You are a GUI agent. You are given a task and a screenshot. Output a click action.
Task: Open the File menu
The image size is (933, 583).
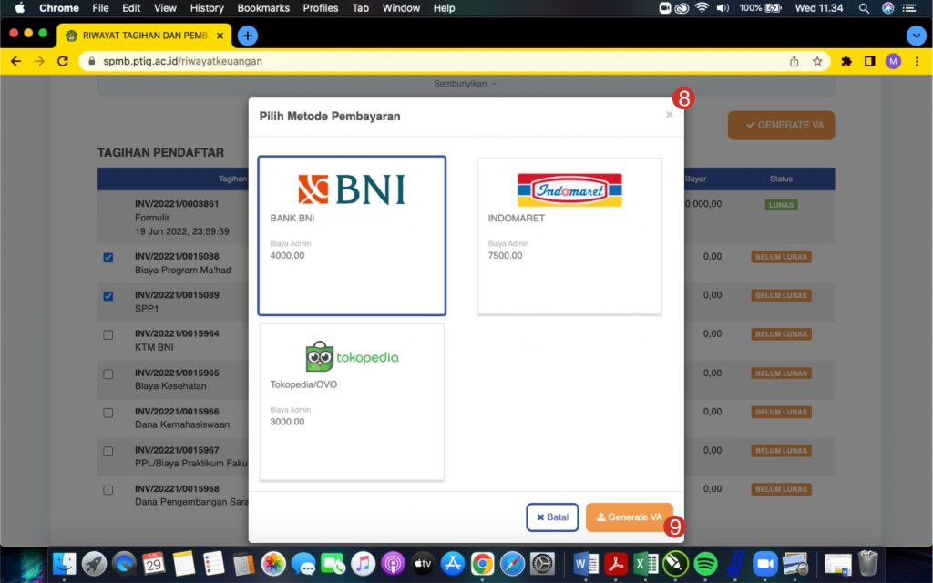[100, 8]
